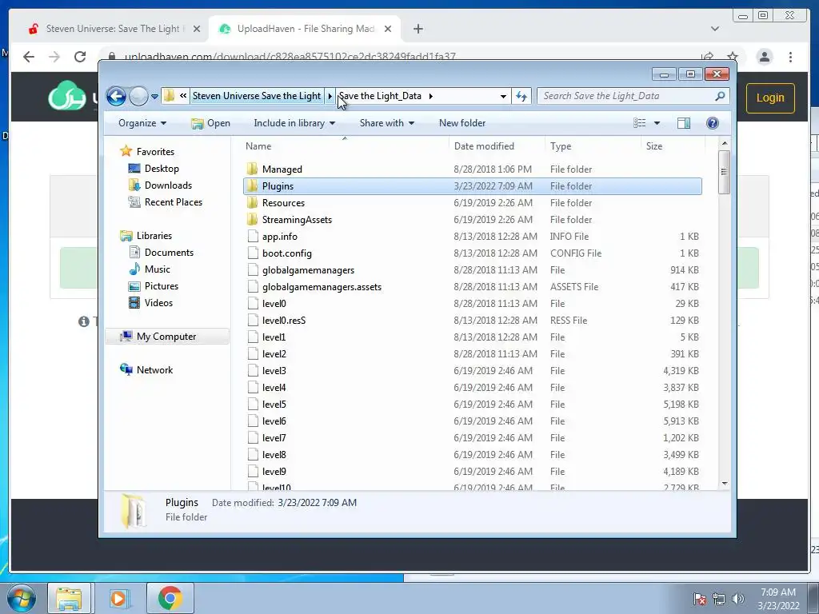819x614 pixels.
Task: Select Libraries in the navigation pane
Action: (x=154, y=236)
